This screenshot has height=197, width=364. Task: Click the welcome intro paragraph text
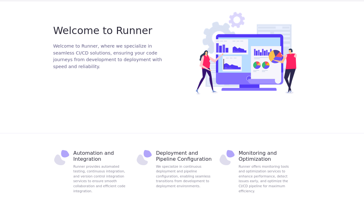click(x=108, y=56)
